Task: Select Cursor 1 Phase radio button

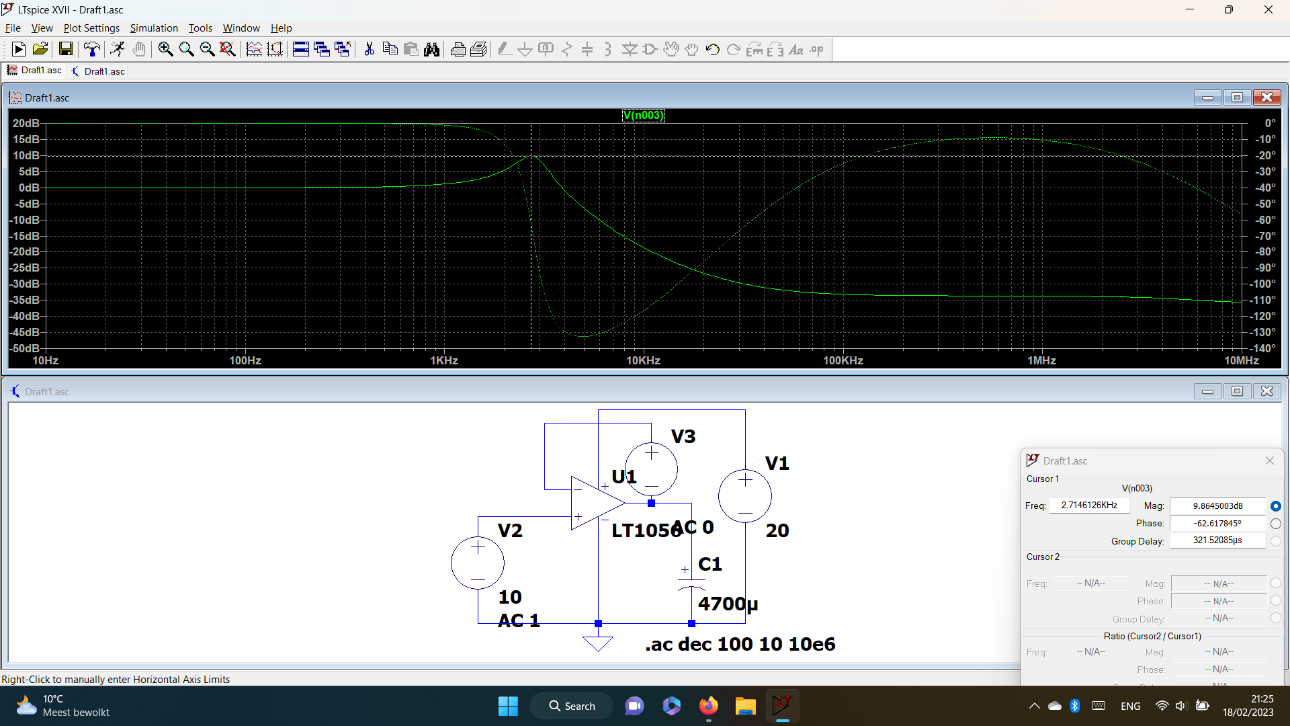Action: (x=1275, y=523)
